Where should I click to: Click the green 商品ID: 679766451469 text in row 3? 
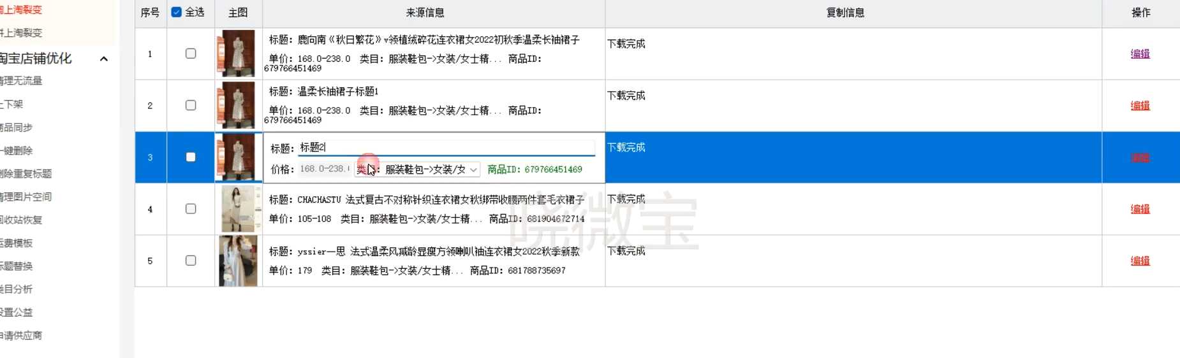point(535,169)
